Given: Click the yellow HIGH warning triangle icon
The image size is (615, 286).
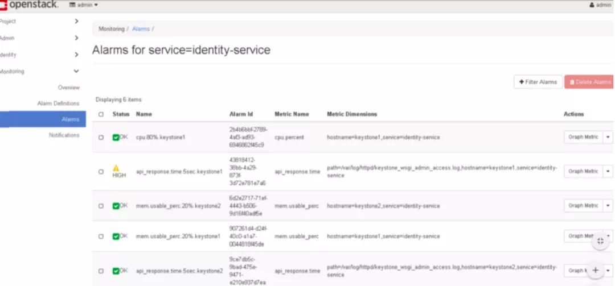Looking at the screenshot, I should tap(116, 168).
